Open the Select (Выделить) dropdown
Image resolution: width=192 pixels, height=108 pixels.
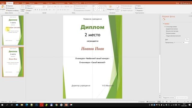pos(139,10)
